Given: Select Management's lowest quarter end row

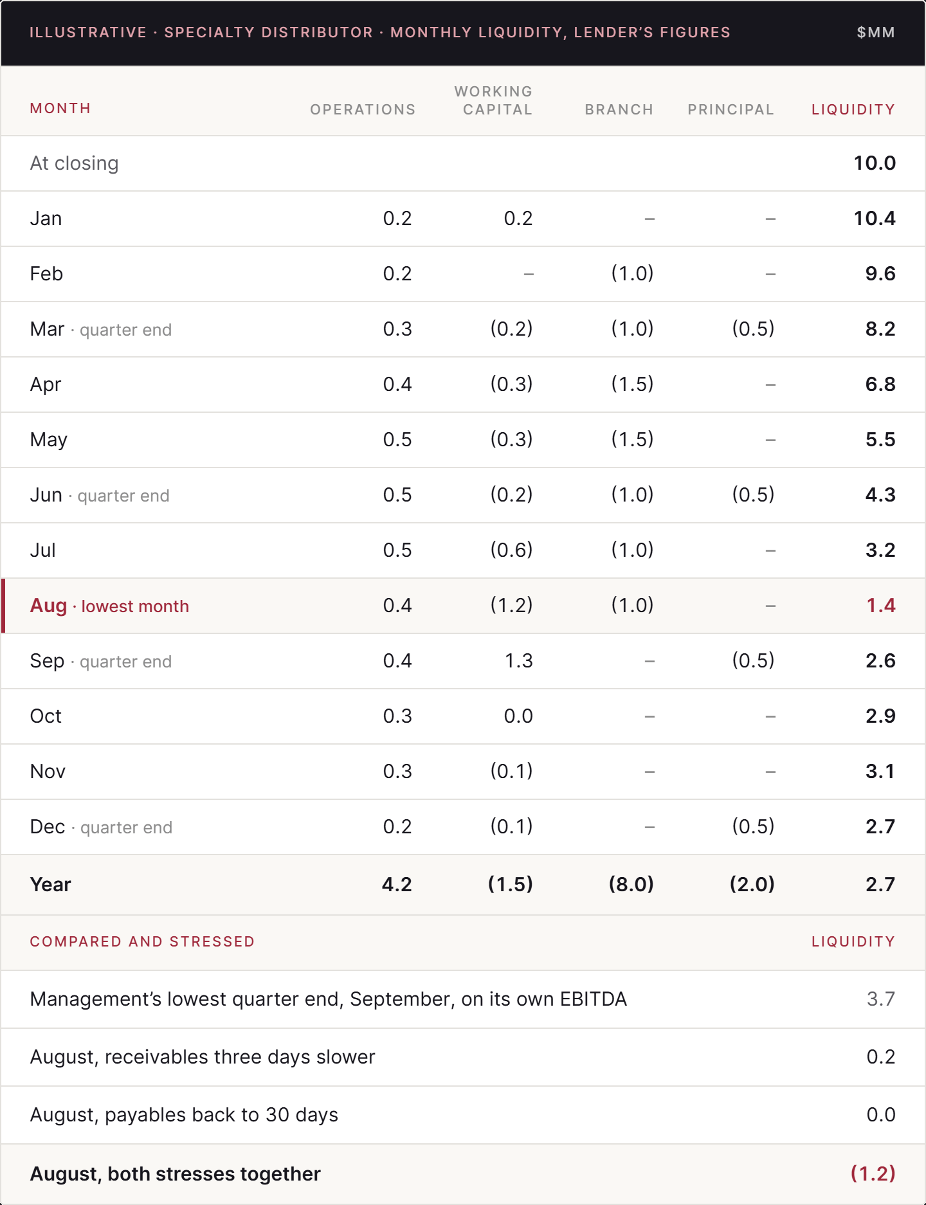Looking at the screenshot, I should 463,999.
